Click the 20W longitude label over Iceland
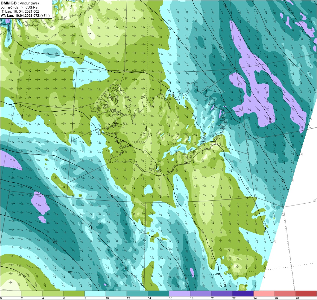The height and width of the screenshot is (300, 317). [x=146, y=129]
